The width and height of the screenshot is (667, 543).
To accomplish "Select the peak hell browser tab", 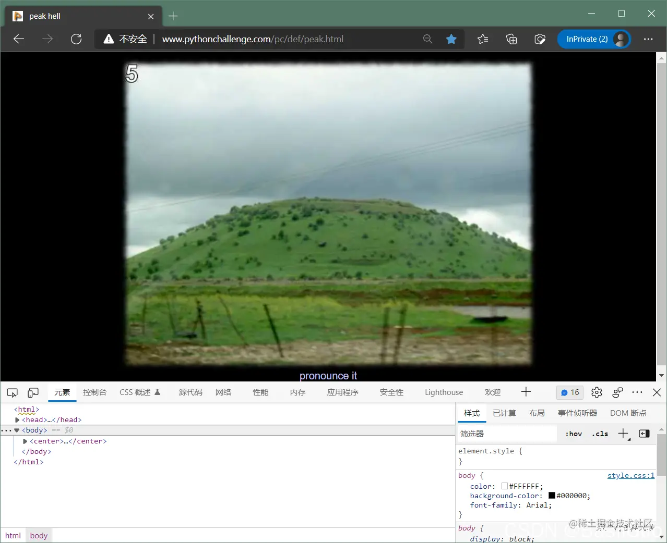I will tap(84, 16).
